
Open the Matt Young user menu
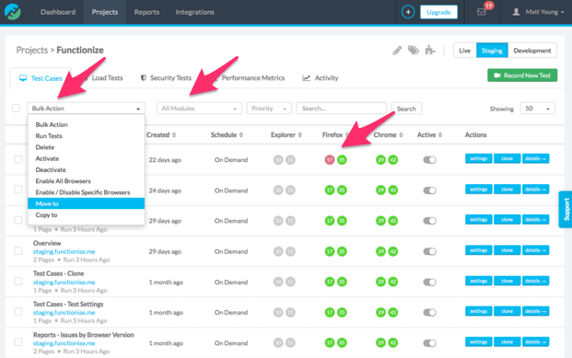[539, 12]
